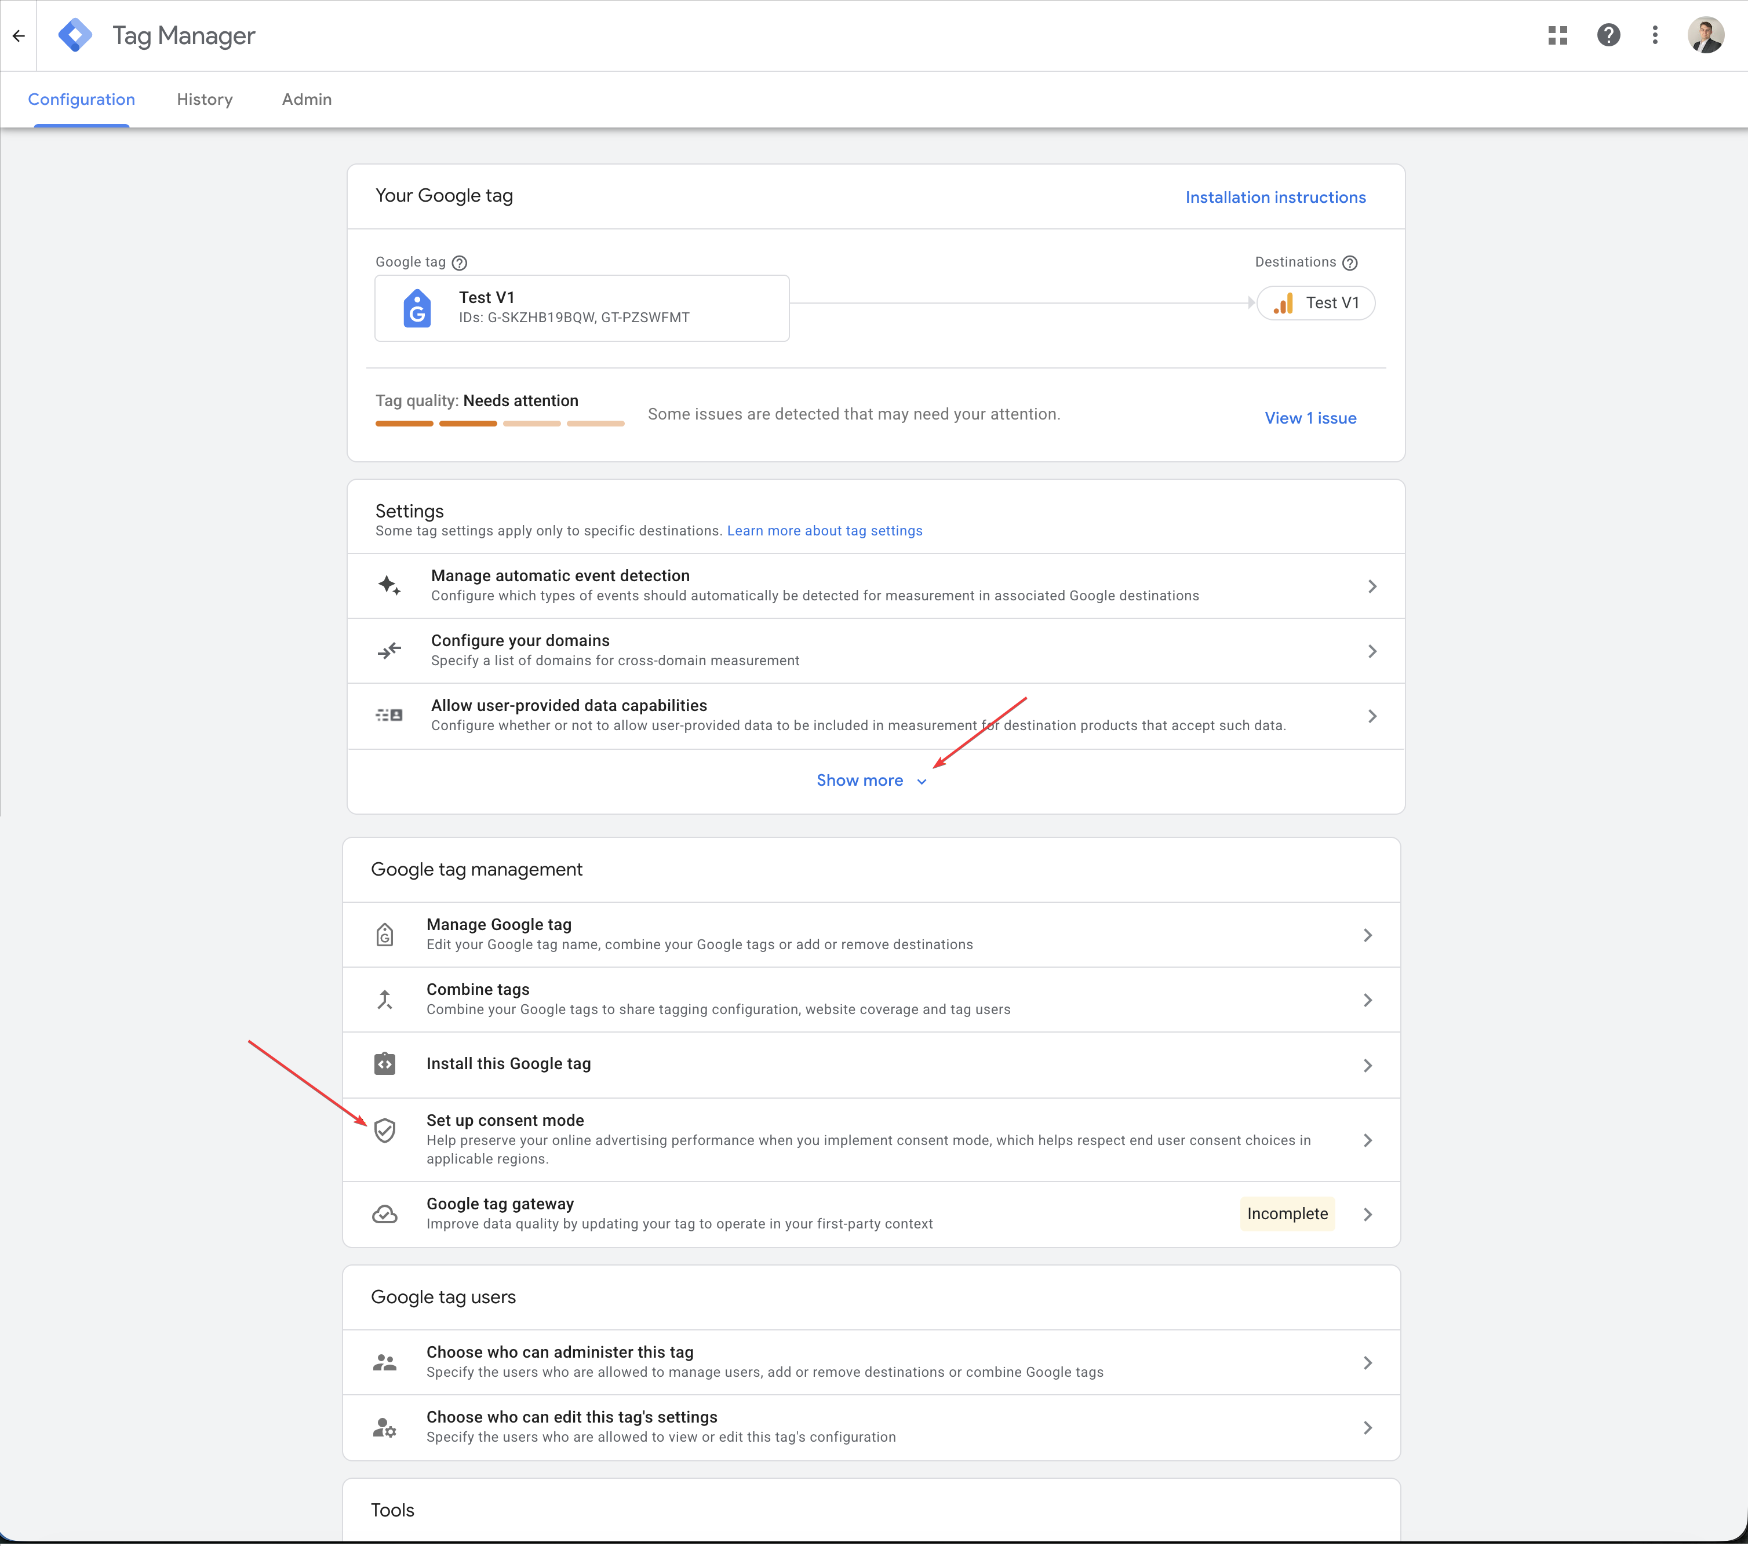Open Install this Google tag title
The image size is (1748, 1546).
tap(509, 1064)
